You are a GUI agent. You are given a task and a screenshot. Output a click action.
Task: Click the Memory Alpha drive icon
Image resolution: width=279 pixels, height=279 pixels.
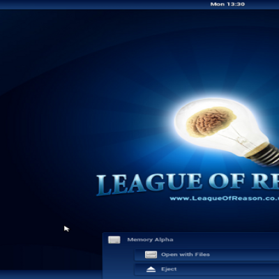point(114,240)
